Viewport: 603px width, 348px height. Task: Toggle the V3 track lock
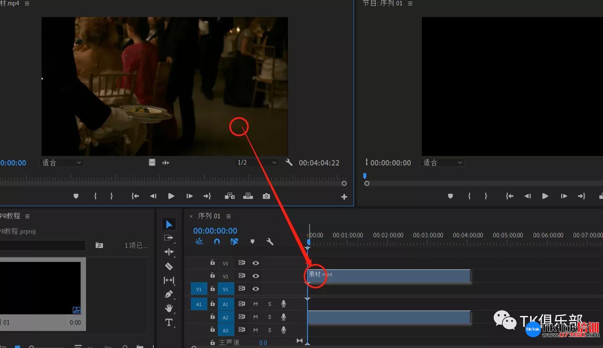(212, 263)
